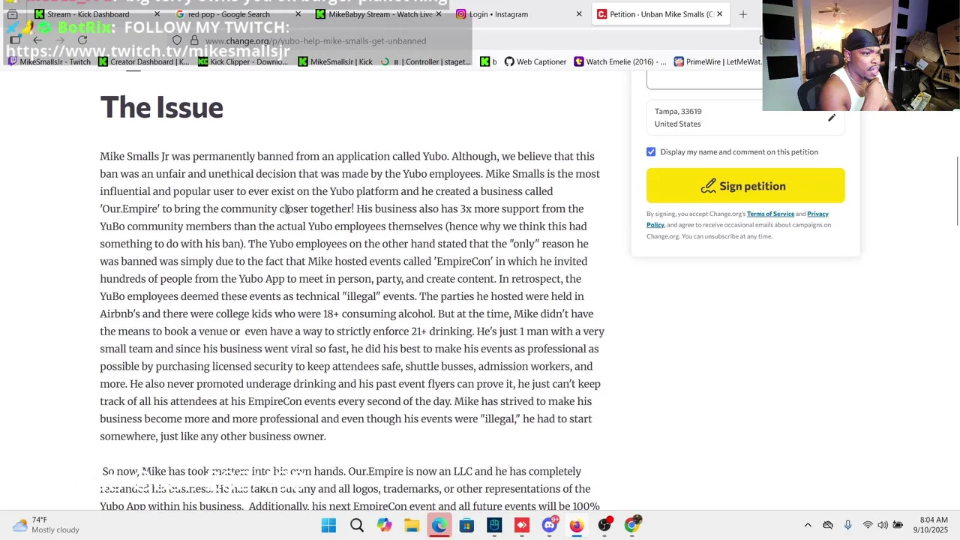
Task: Click the change.org address bar URL
Action: [316, 40]
